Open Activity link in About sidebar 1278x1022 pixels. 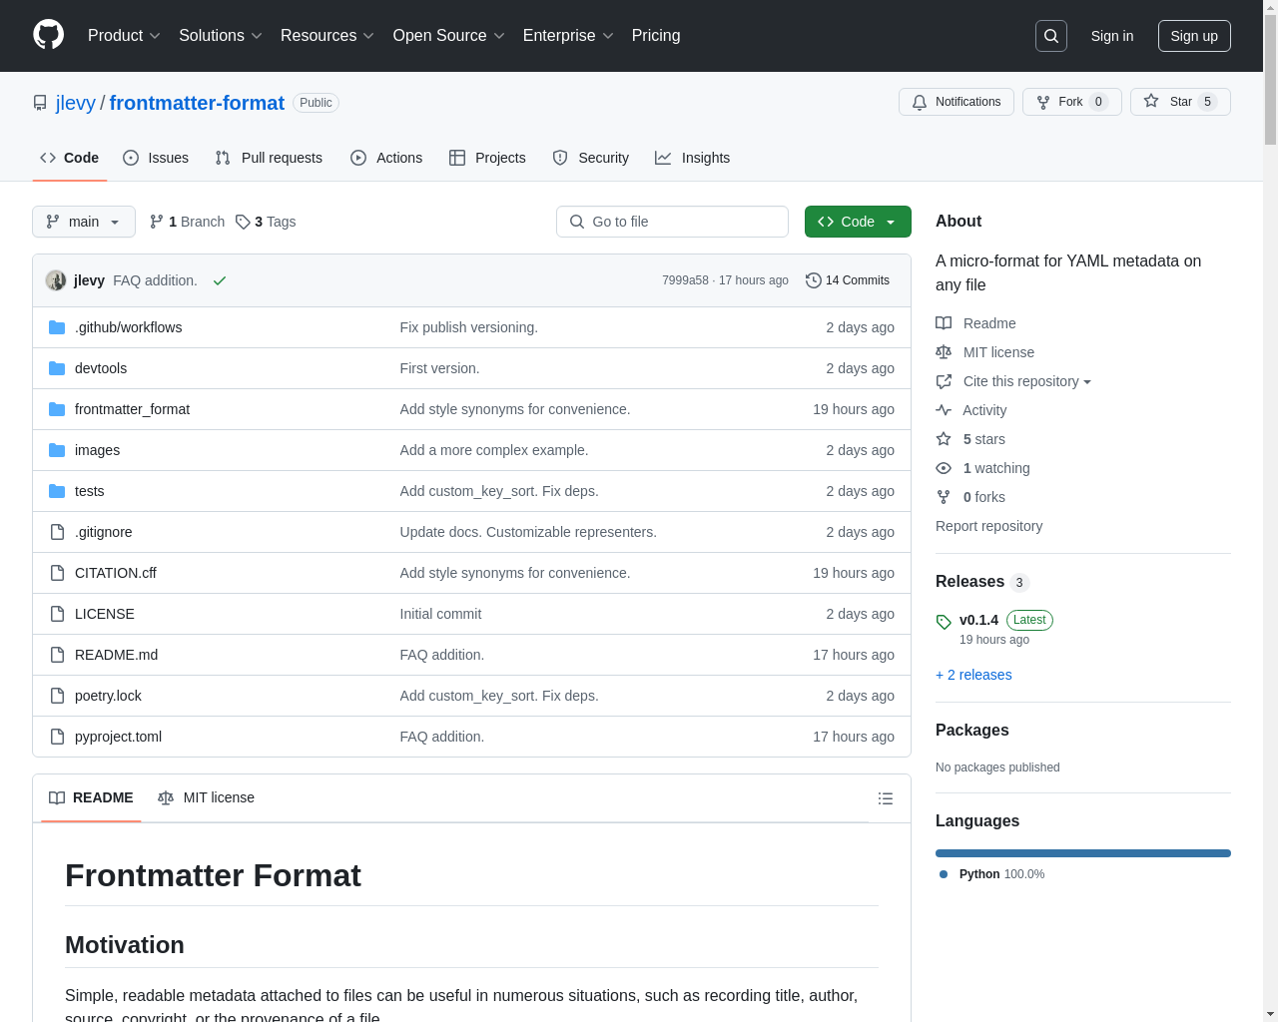click(970, 410)
